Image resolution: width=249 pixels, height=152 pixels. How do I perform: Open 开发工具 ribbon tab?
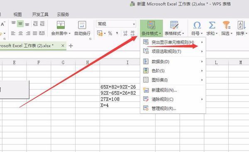coord(40,15)
